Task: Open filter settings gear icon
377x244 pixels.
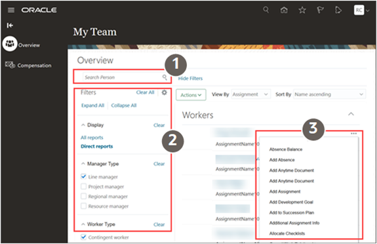Action: point(164,92)
